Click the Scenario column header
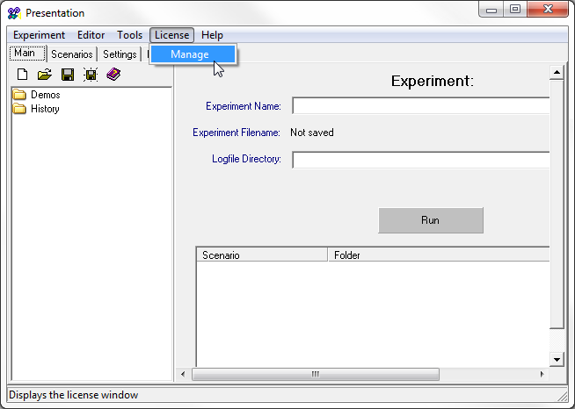Screen dimensions: 575x409 point(262,255)
